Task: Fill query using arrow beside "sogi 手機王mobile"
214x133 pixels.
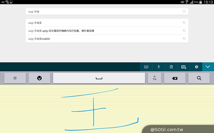Action: tap(184, 39)
